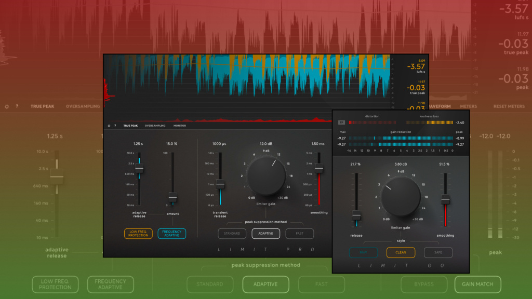532x299 pixels.
Task: Click peak level meters in background window
Action: [x=495, y=194]
